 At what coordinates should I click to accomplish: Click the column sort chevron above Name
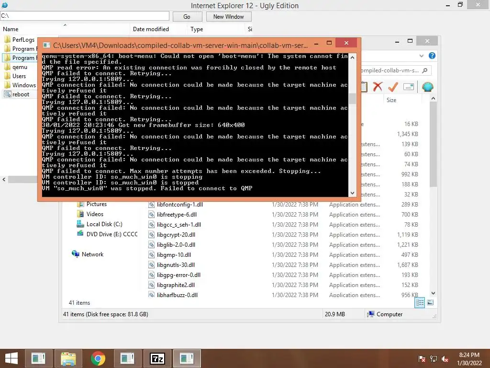pyautogui.click(x=65, y=25)
